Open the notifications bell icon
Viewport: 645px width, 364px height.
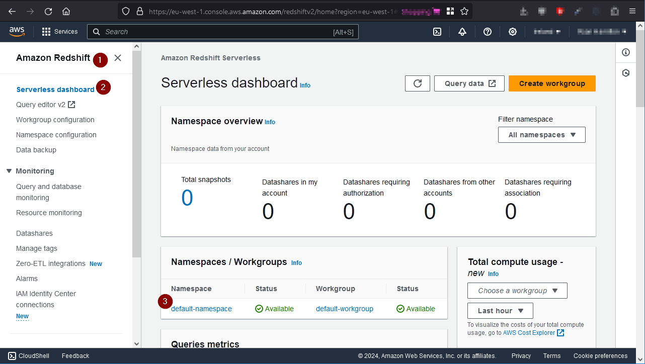click(x=462, y=32)
